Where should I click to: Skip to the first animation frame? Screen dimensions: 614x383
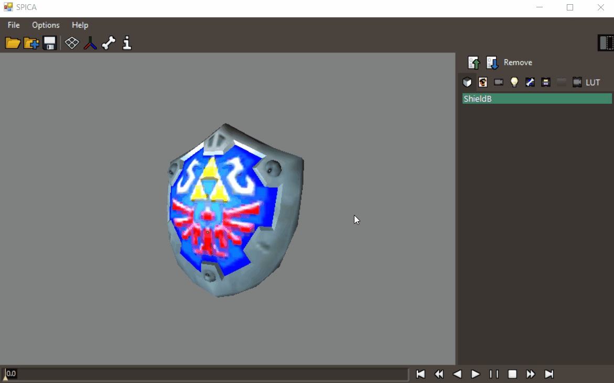point(421,374)
